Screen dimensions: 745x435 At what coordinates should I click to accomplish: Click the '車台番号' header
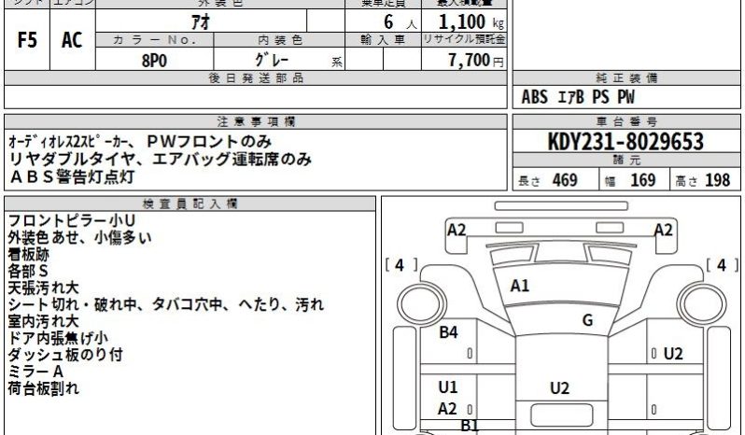[626, 122]
